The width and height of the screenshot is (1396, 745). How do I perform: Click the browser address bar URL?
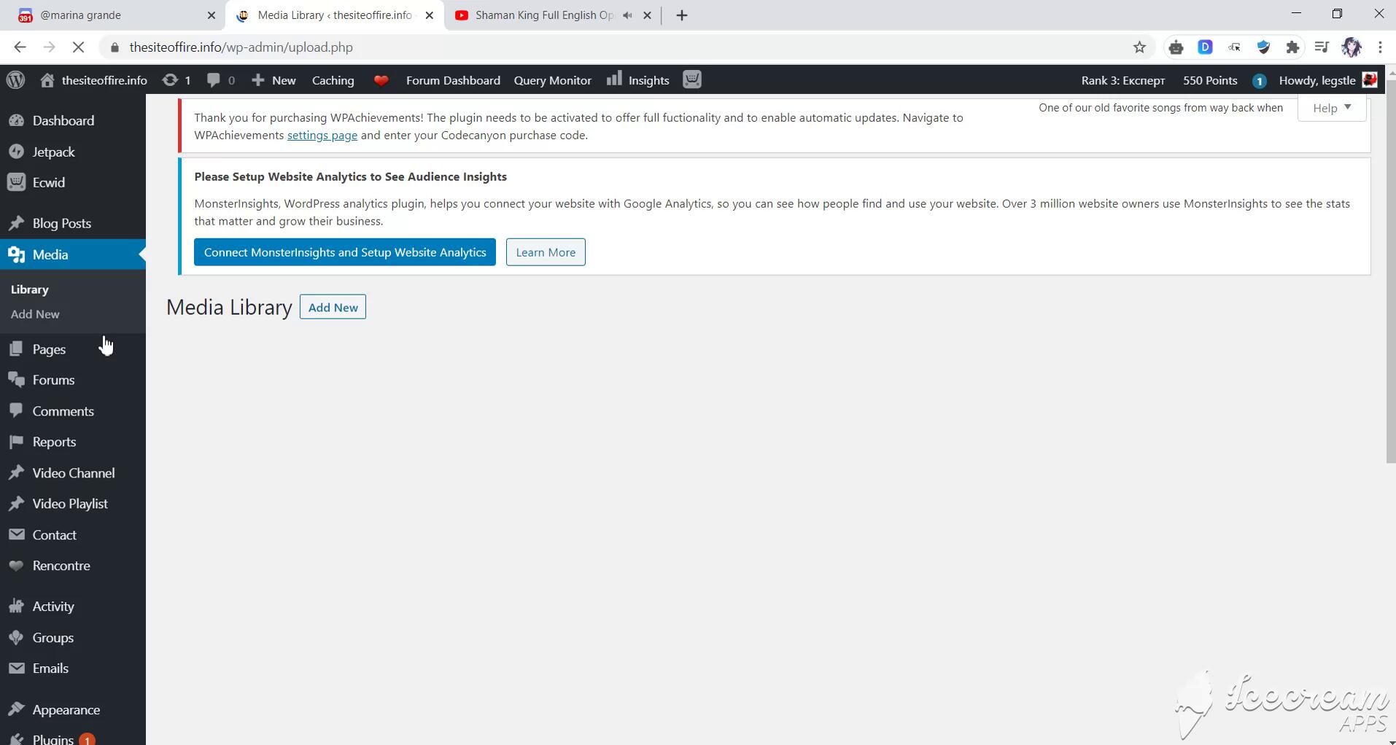(x=241, y=47)
